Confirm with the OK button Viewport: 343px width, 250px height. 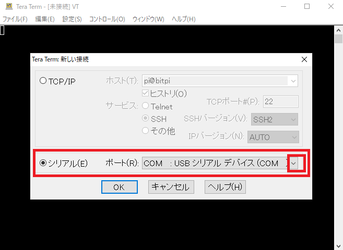[120, 187]
